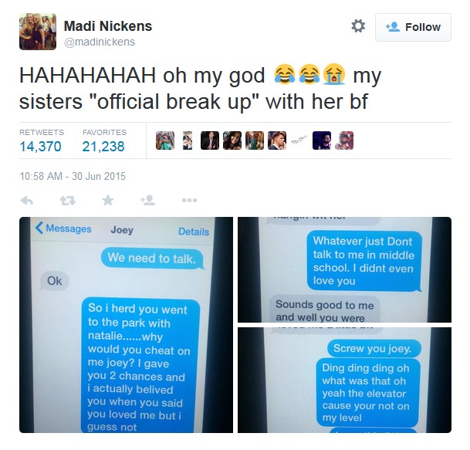Open Madi Nickens profile avatar
Image resolution: width=470 pixels, height=450 pixels.
tap(38, 32)
